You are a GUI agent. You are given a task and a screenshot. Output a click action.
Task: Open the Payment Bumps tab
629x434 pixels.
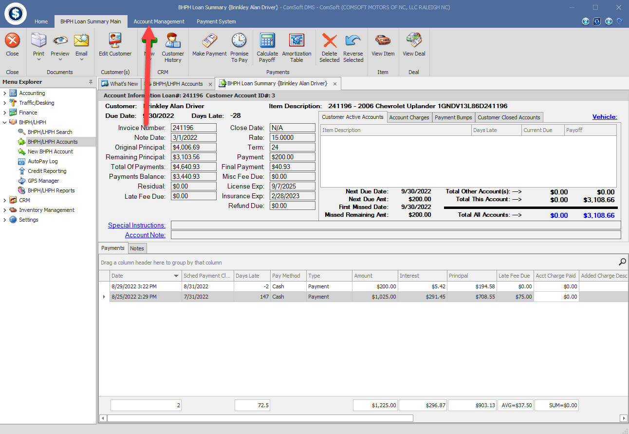[453, 117]
